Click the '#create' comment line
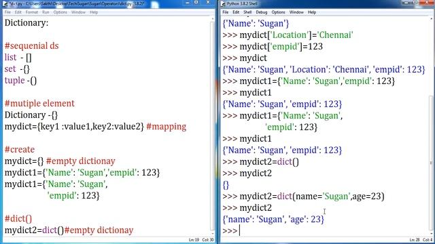This screenshot has width=435, height=244. (20, 150)
